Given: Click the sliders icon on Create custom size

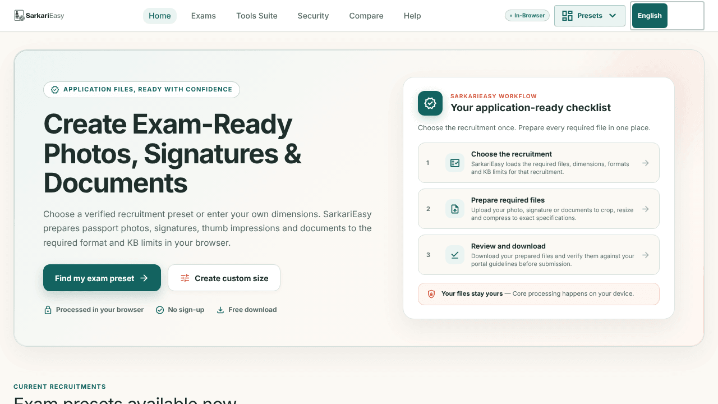Looking at the screenshot, I should pos(185,278).
